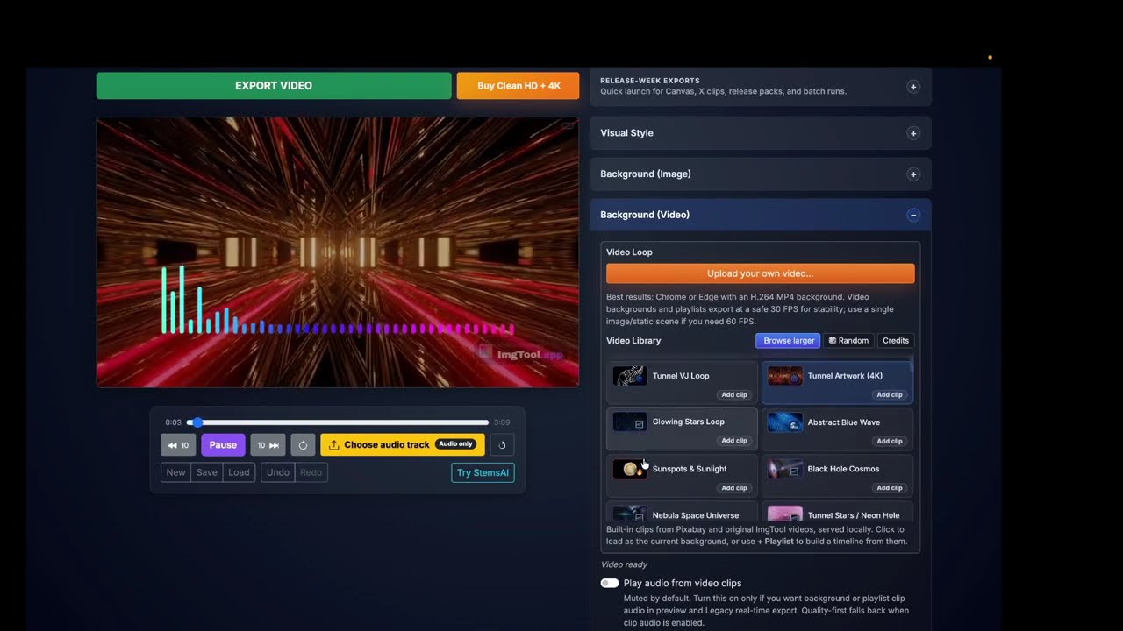Viewport: 1123px width, 631px height.
Task: Expand Release-Week Exports section
Action: [x=913, y=87]
